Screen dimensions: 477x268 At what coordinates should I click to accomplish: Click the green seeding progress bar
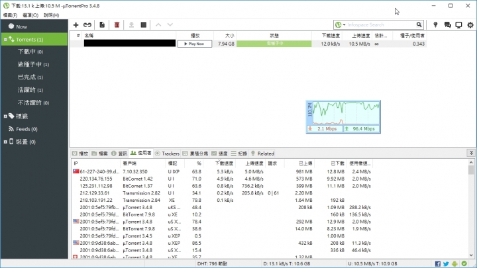(x=274, y=44)
